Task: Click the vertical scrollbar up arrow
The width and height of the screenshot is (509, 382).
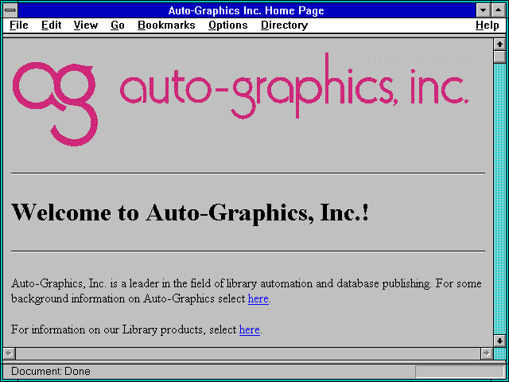Action: coord(499,45)
